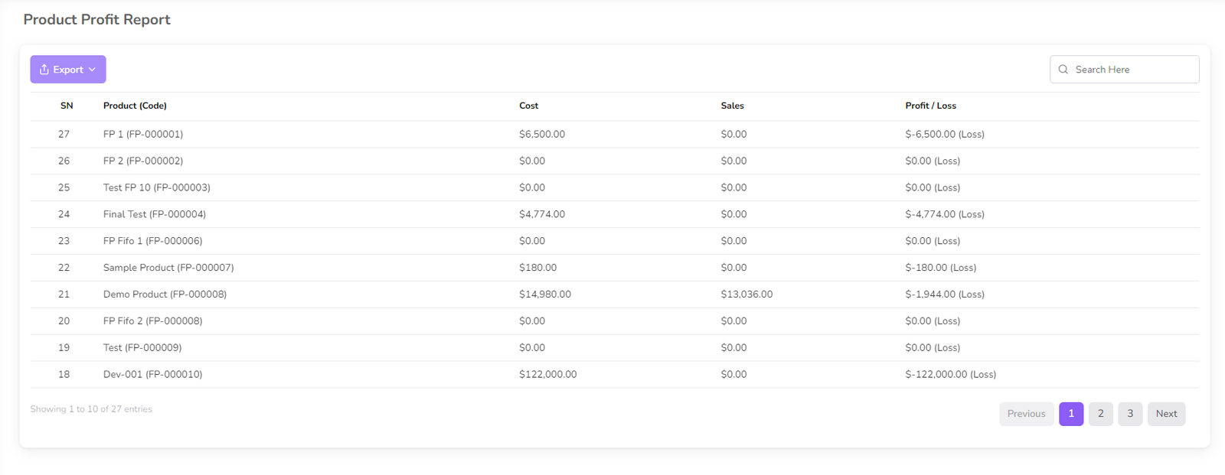The height and width of the screenshot is (475, 1225).
Task: Click the Sample Product (FP-000007) entry
Action: pos(168,268)
